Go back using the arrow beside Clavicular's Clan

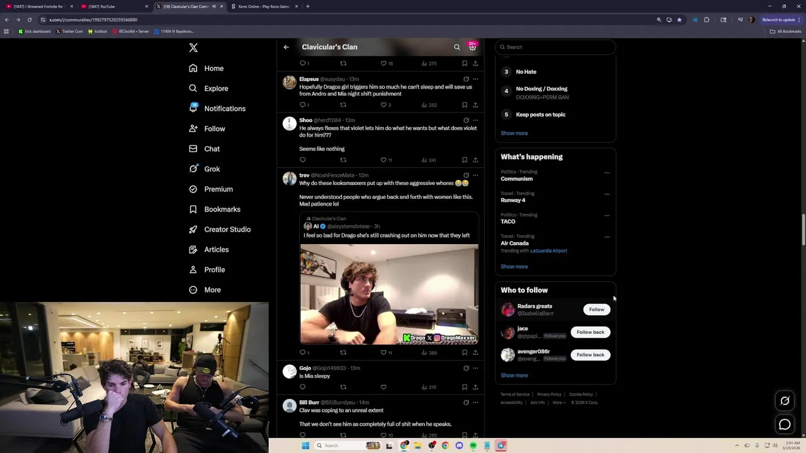[286, 47]
